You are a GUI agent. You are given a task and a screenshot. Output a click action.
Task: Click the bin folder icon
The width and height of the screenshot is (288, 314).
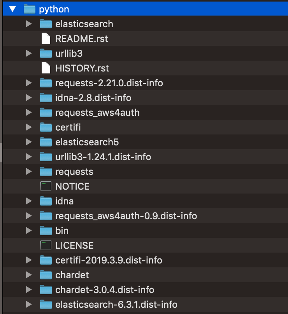(46, 231)
